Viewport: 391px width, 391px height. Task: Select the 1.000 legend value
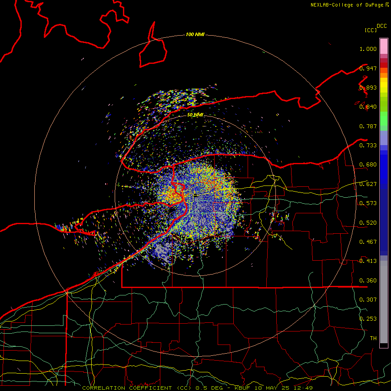pos(368,49)
